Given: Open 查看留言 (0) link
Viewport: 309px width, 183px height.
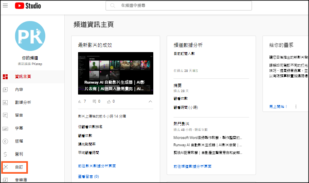Looking at the screenshot, I should (x=89, y=177).
